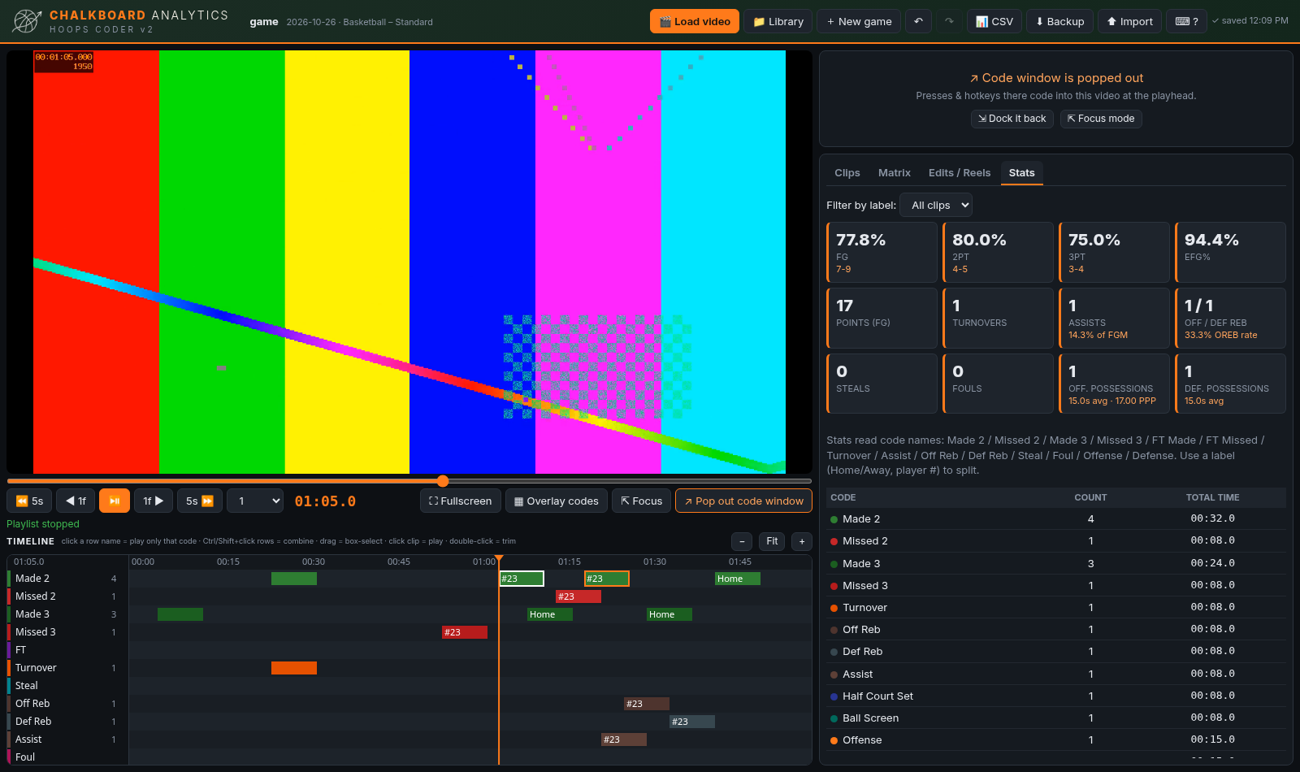Image resolution: width=1300 pixels, height=772 pixels.
Task: Switch to the Clips tab
Action: (x=847, y=173)
